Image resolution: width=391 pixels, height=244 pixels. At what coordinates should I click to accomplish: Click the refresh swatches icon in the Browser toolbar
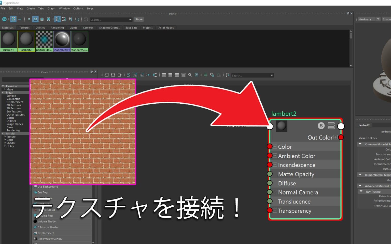point(77,19)
